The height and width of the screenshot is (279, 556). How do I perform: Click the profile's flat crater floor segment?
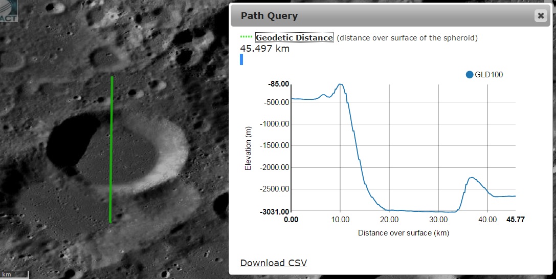tap(414, 211)
